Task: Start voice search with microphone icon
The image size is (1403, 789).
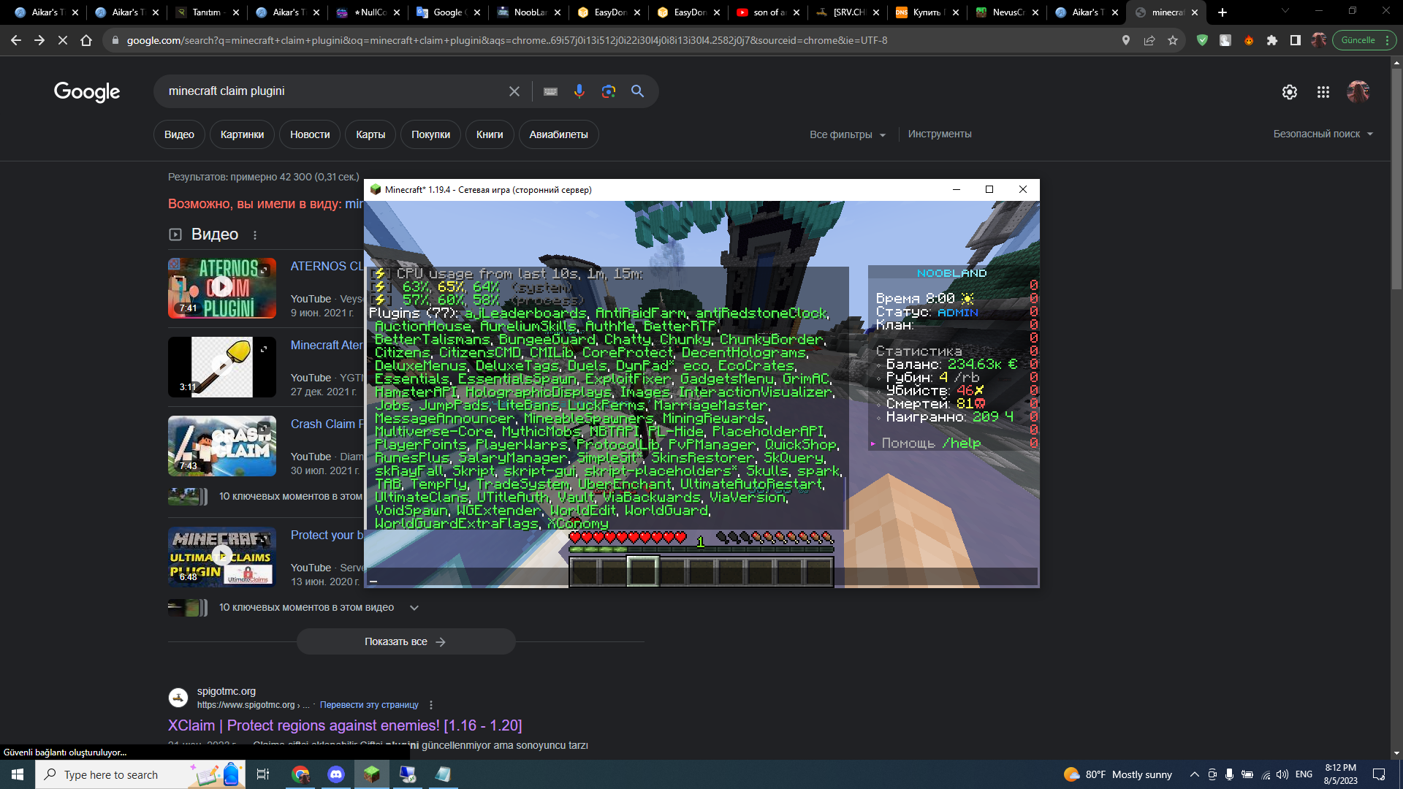Action: 579,91
